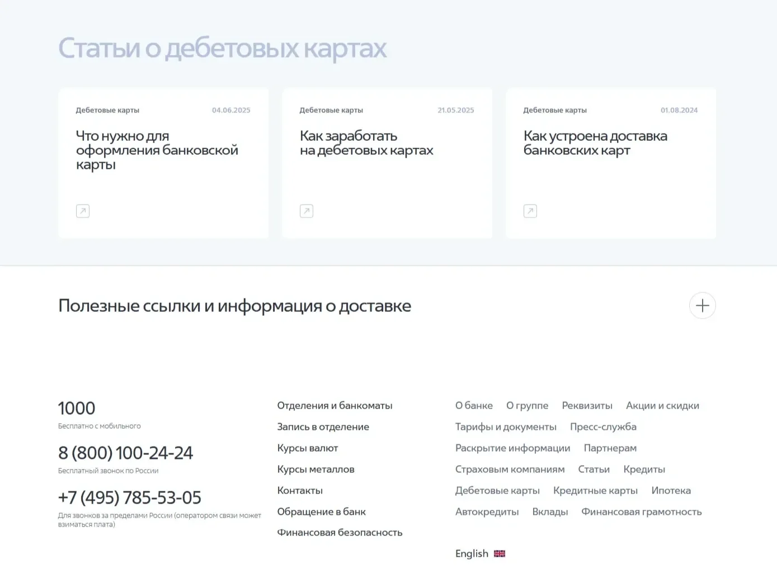Go to 'Курсы валют'
Screen dimensions: 777x579
308,448
